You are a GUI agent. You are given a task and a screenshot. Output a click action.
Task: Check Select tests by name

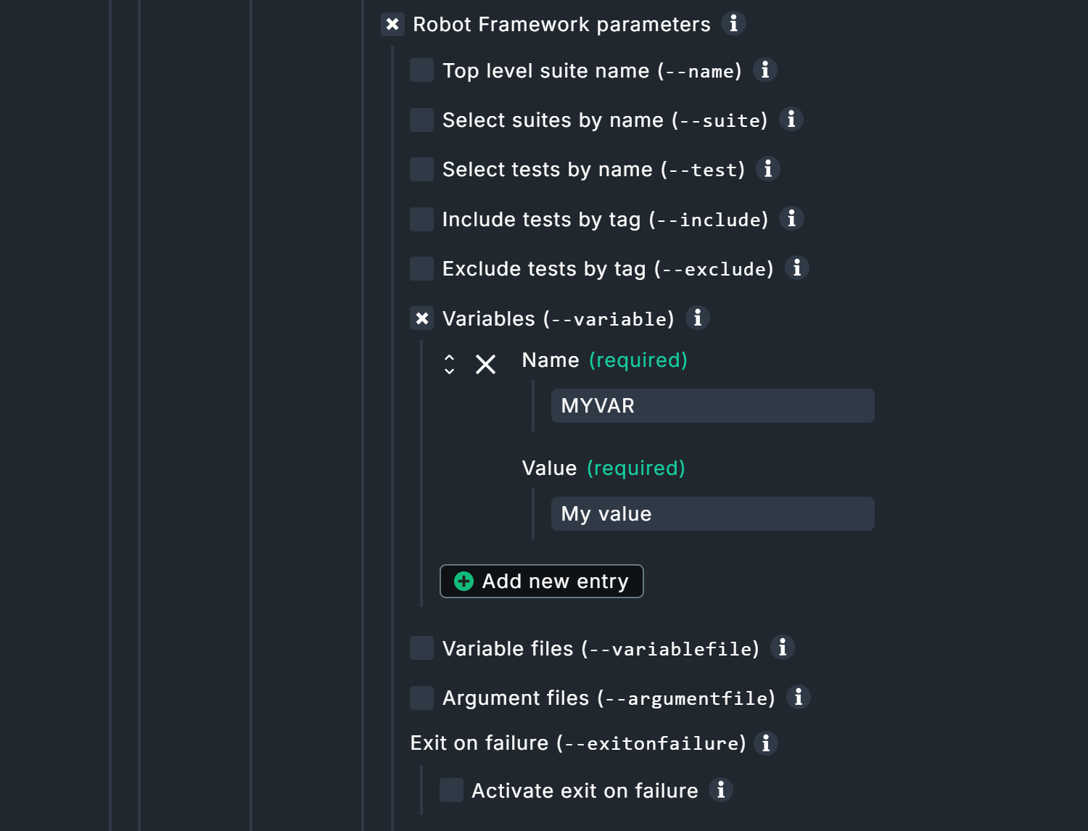pyautogui.click(x=421, y=169)
